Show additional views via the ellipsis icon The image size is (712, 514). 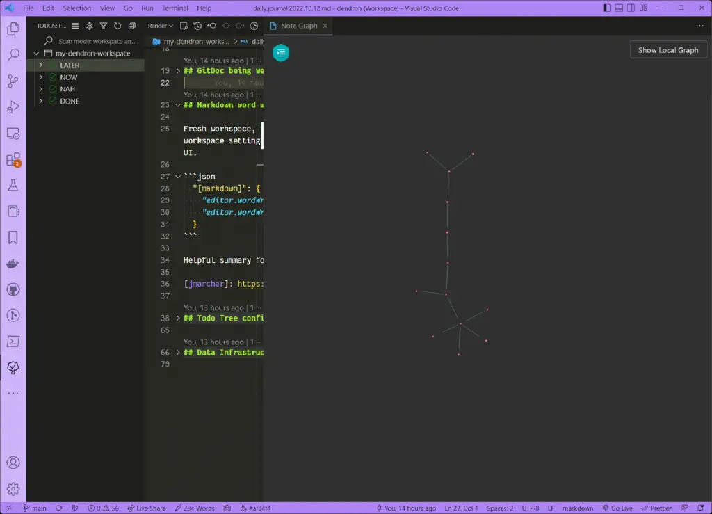[13, 393]
